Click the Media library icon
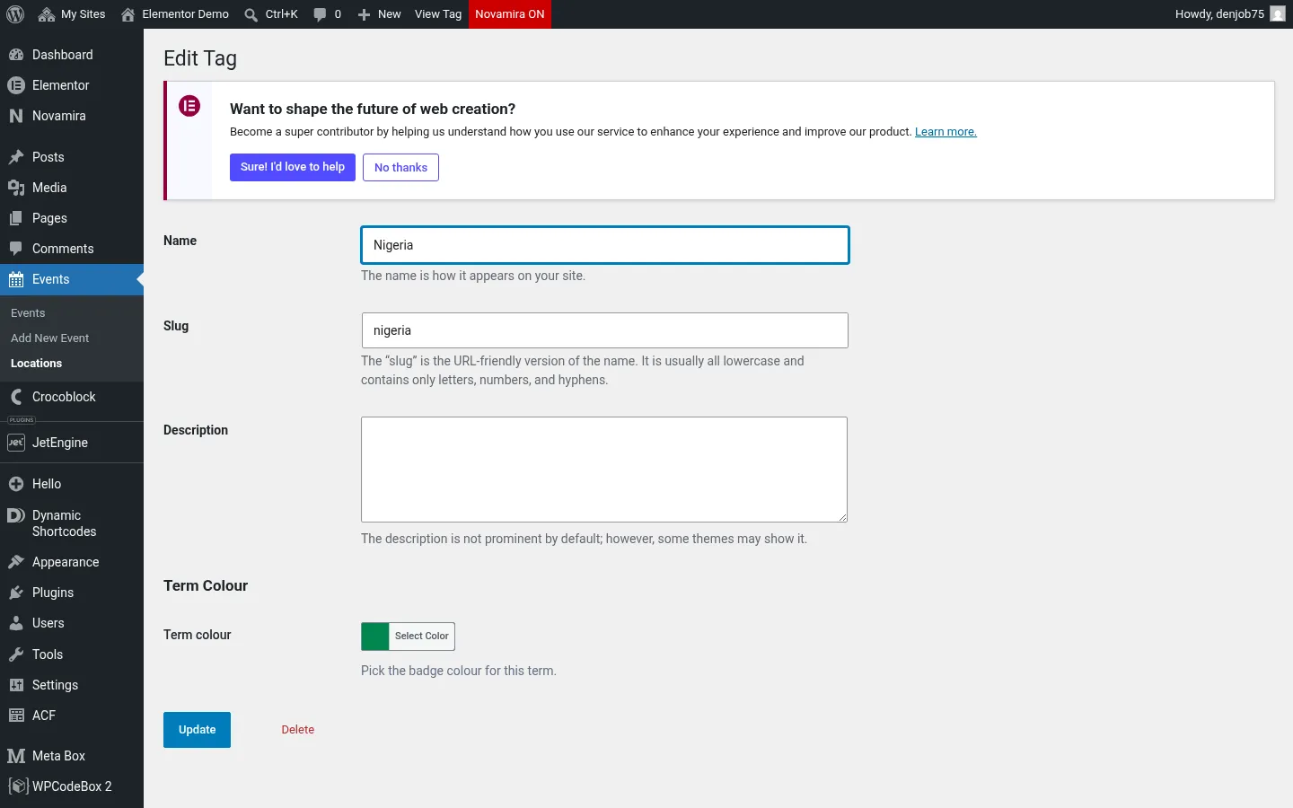Viewport: 1293px width, 808px height. [16, 188]
